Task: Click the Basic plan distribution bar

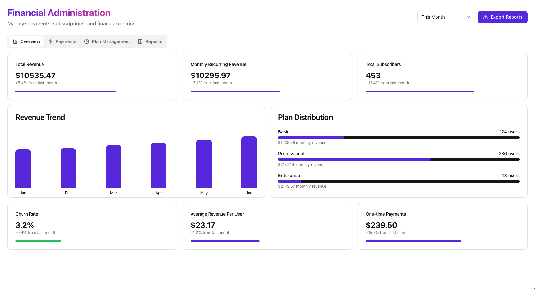Action: 399,138
